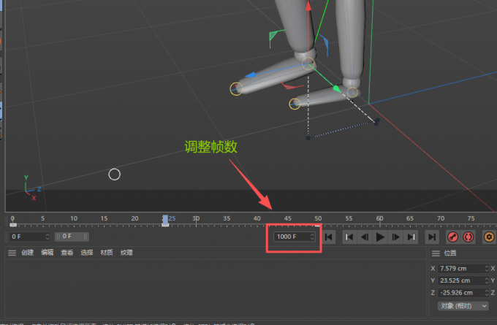Step back one frame

(x=364, y=237)
